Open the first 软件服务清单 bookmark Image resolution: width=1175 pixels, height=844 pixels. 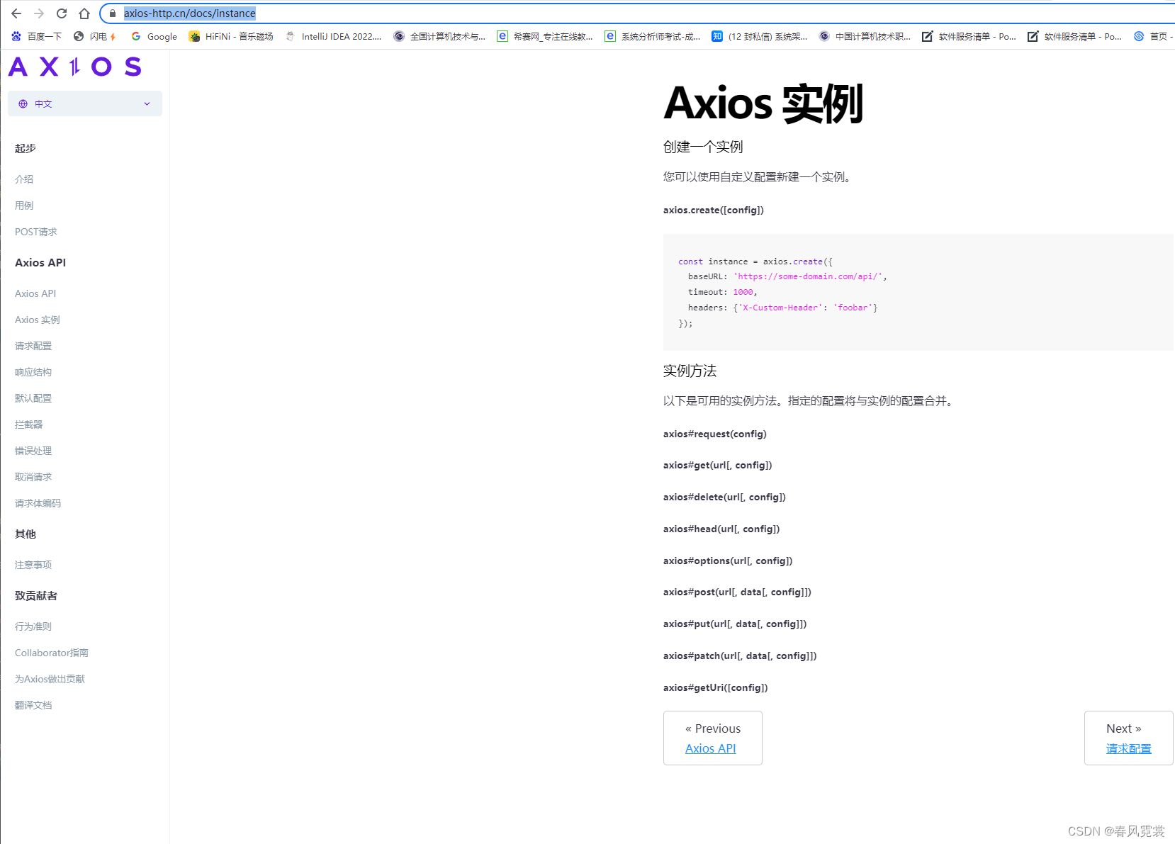[969, 36]
